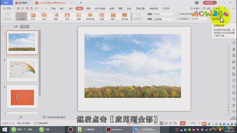
Task: Select slide 3 orange thumbnail
Action: tap(22, 97)
